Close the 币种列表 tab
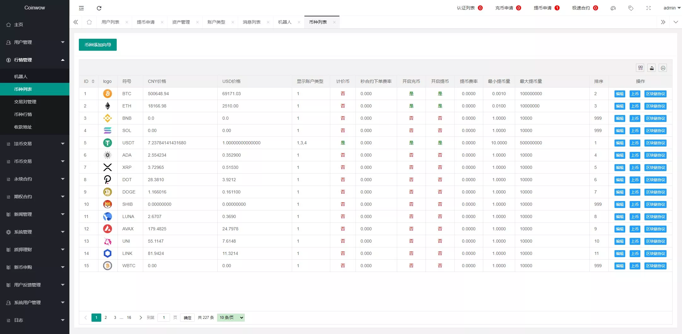Screen dimensions: 682x334 tap(334, 22)
